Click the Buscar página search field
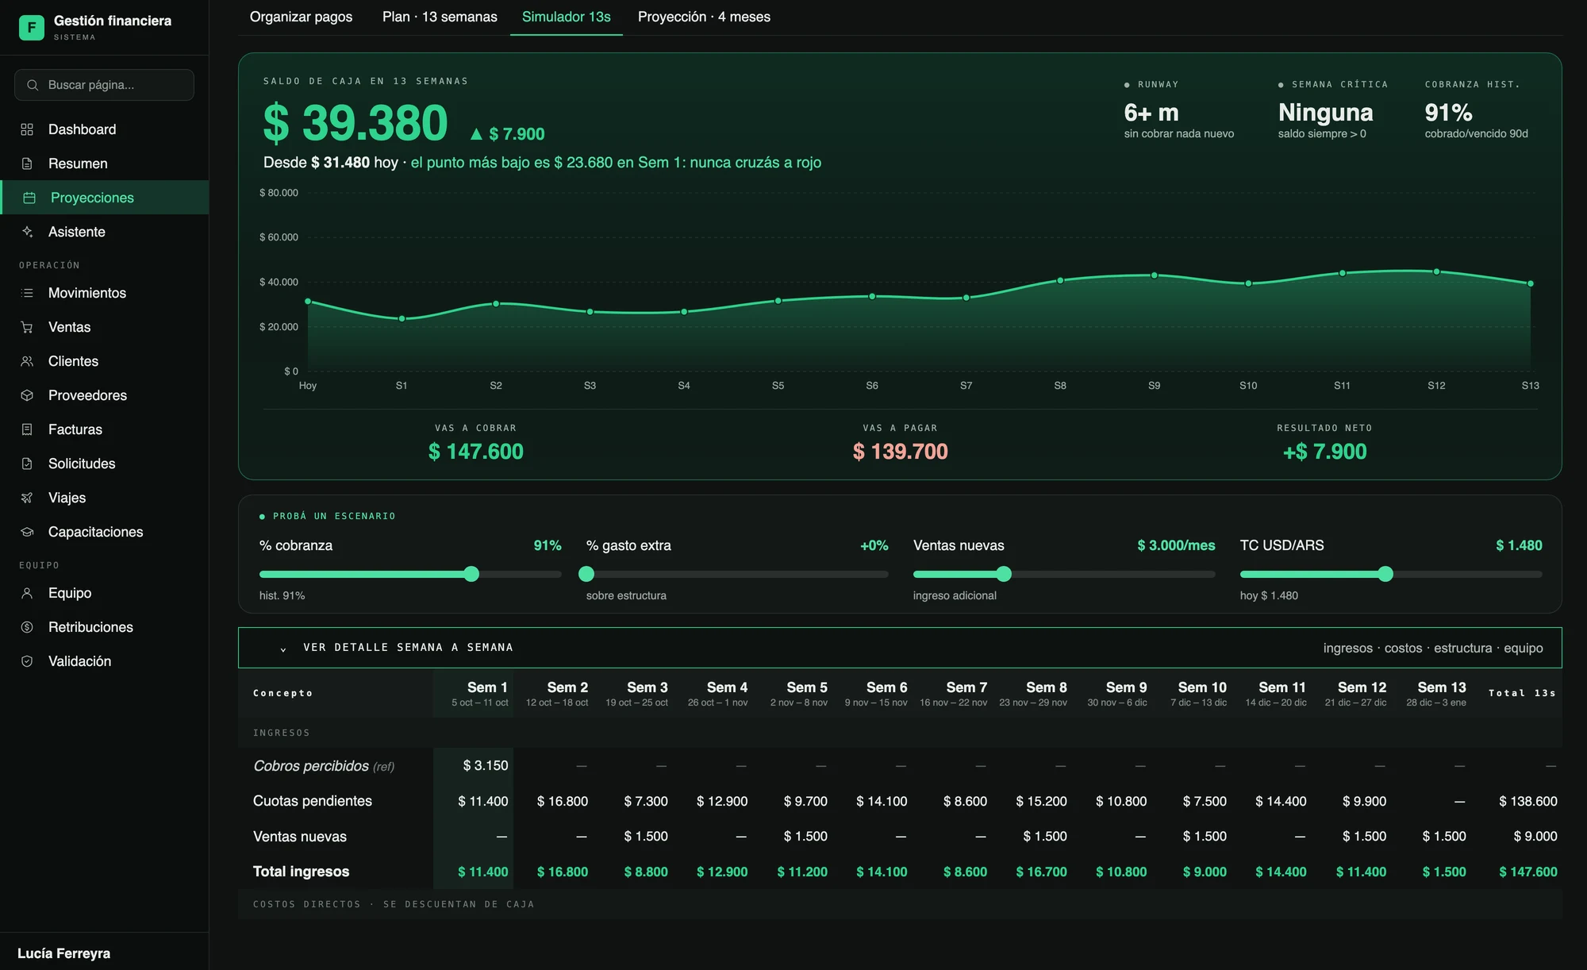 click(104, 85)
